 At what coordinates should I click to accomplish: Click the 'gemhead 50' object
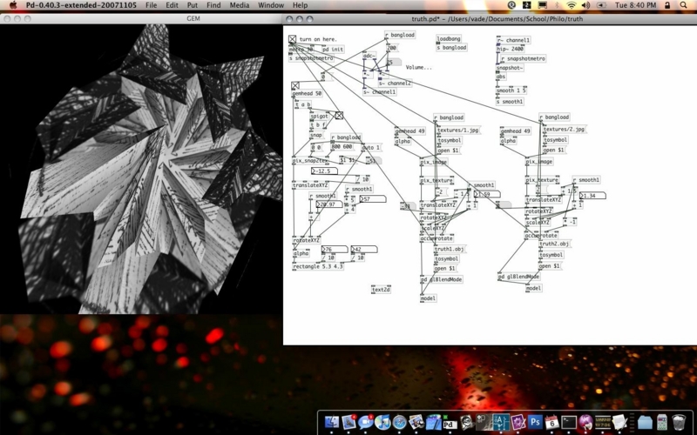(307, 94)
